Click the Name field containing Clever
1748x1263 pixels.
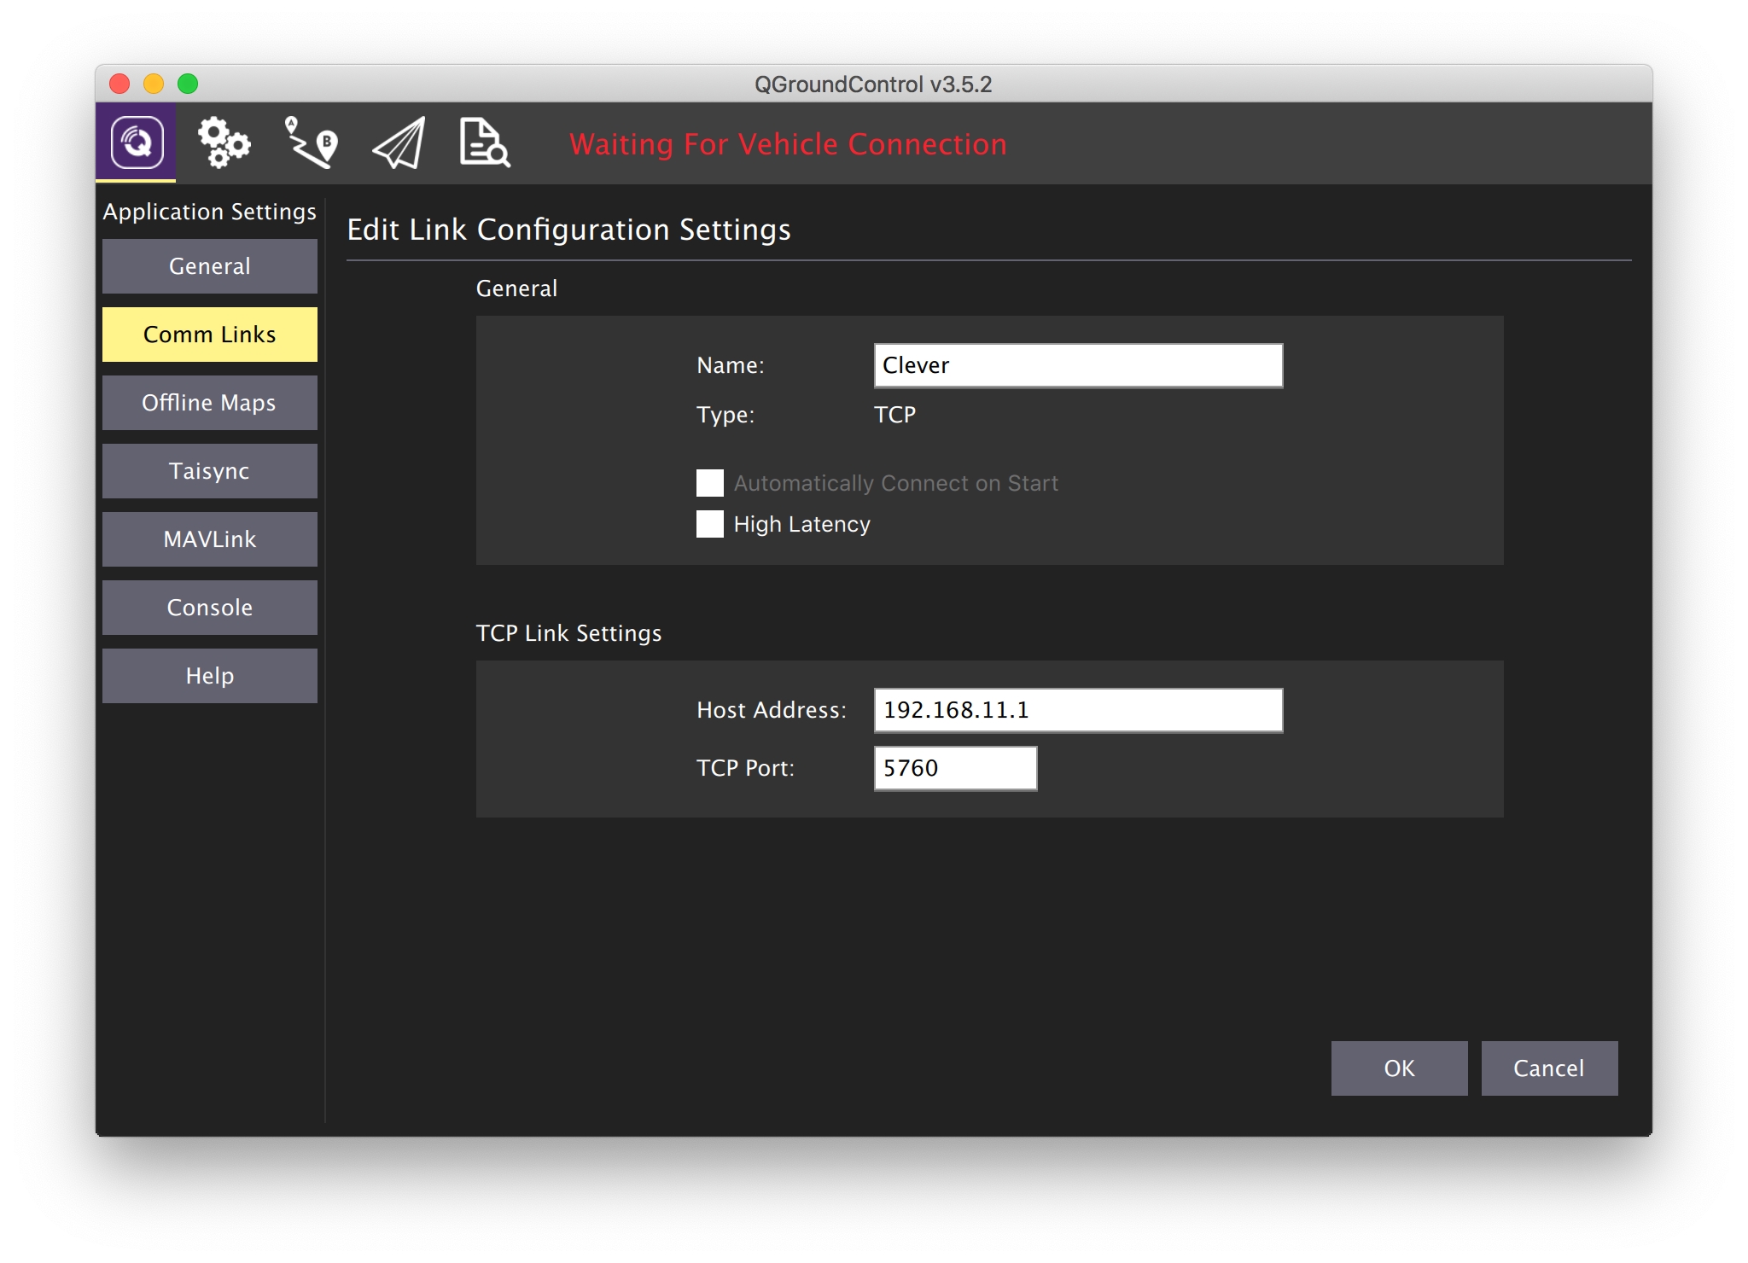1078,365
